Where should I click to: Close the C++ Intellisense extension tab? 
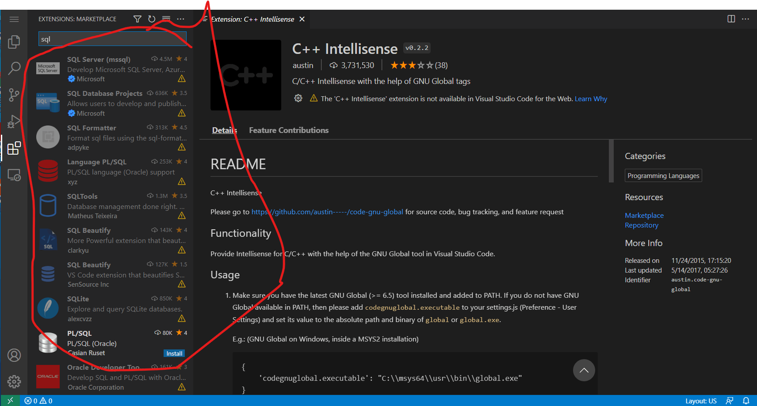302,19
